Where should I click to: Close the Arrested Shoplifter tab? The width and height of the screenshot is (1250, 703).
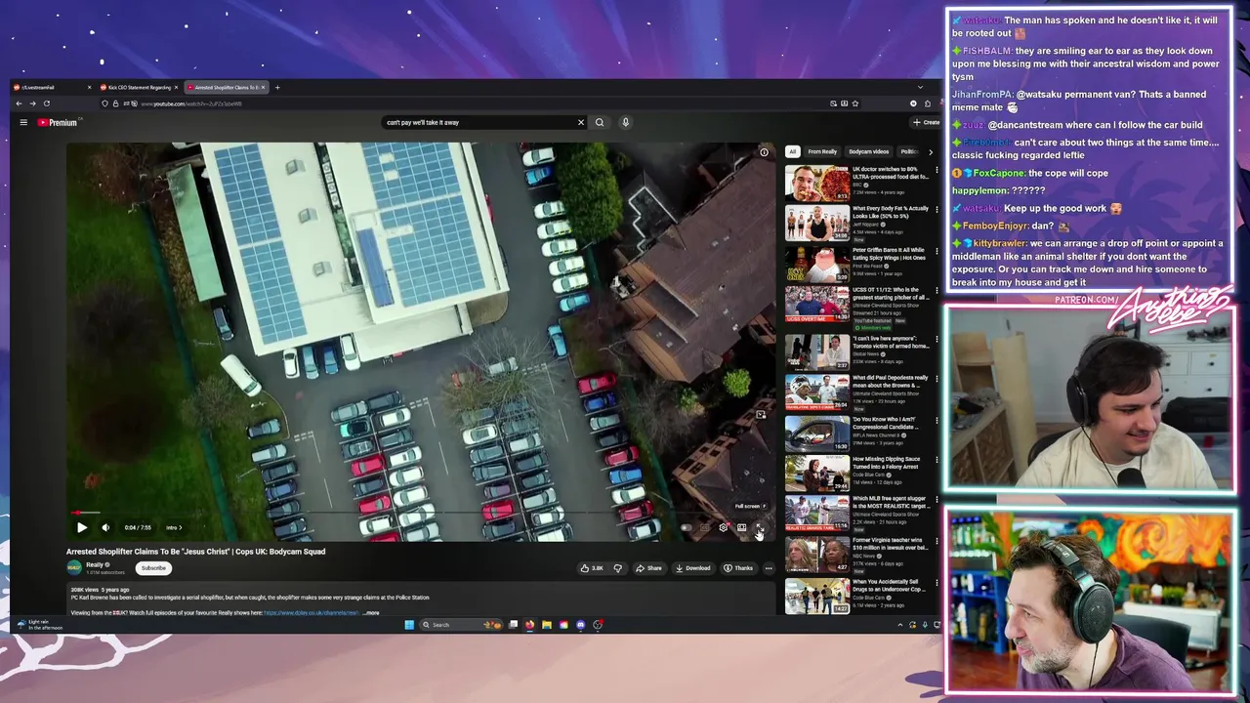265,88
